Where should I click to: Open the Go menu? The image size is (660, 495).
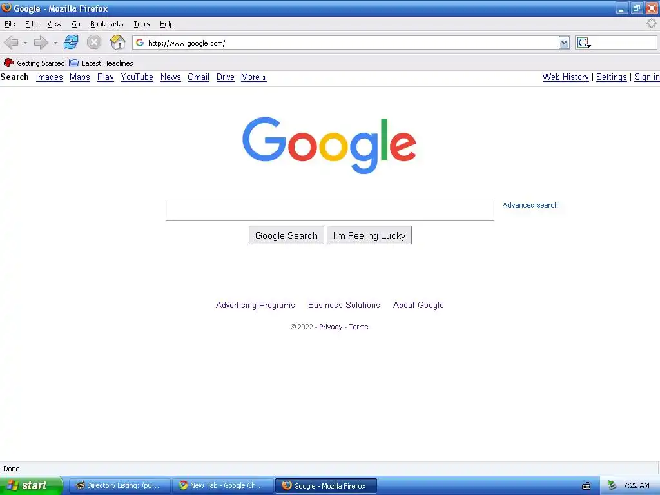click(x=76, y=24)
